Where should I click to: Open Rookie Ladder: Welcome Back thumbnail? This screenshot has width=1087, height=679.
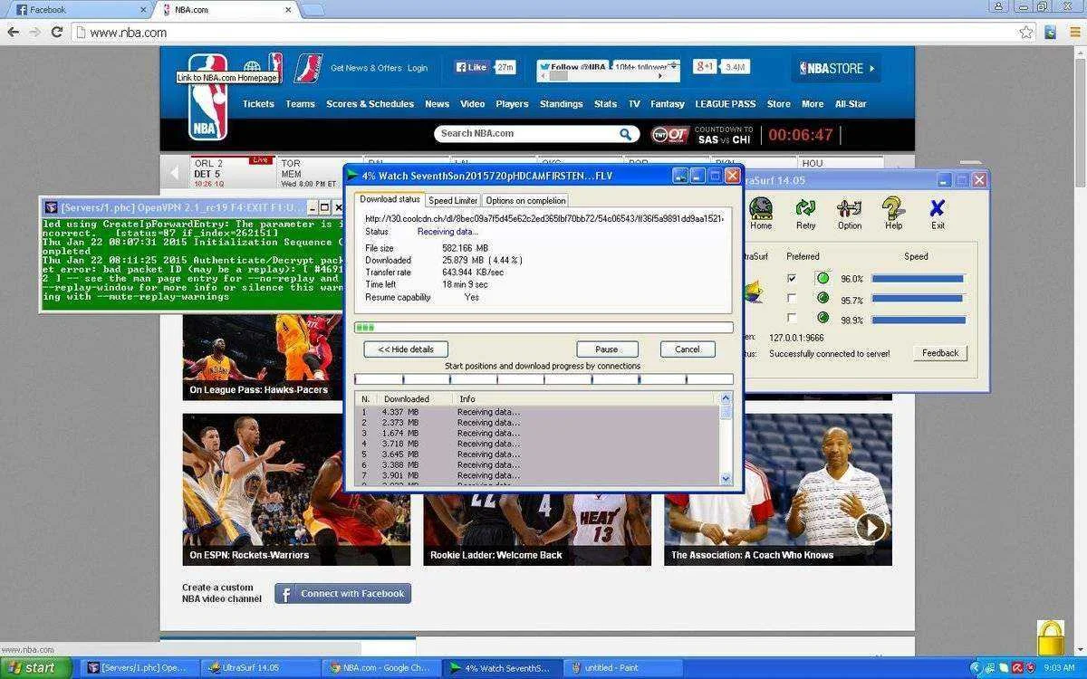(x=537, y=530)
